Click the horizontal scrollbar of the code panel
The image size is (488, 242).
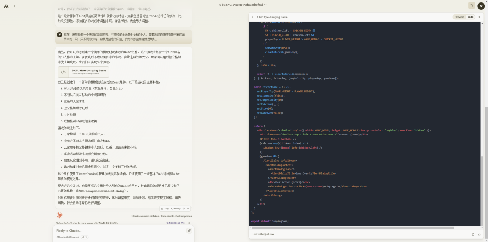point(352,228)
